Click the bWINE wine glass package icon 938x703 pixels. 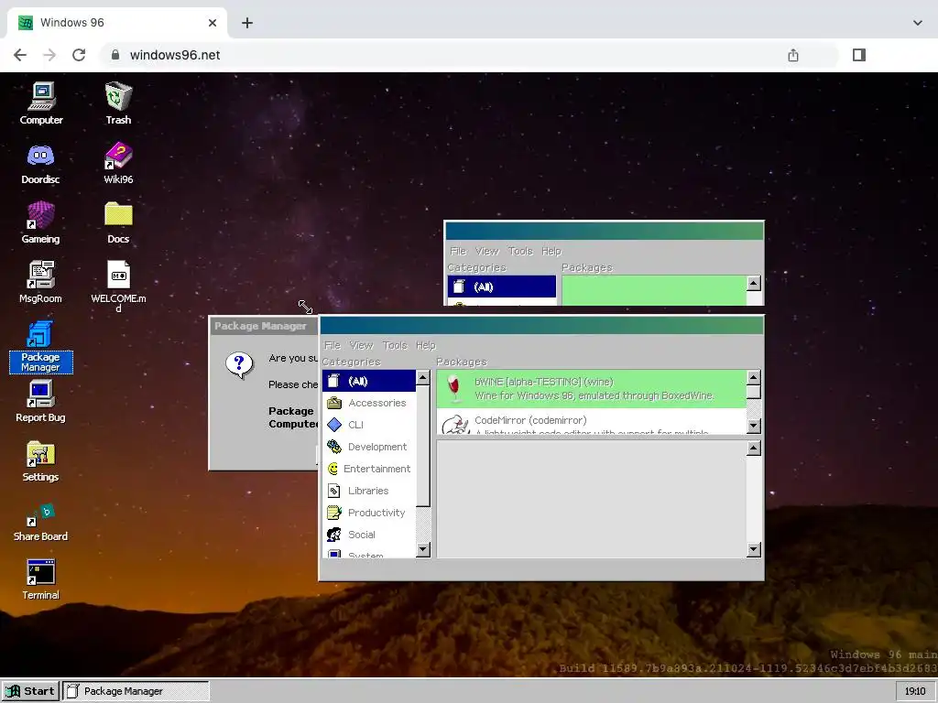point(454,388)
